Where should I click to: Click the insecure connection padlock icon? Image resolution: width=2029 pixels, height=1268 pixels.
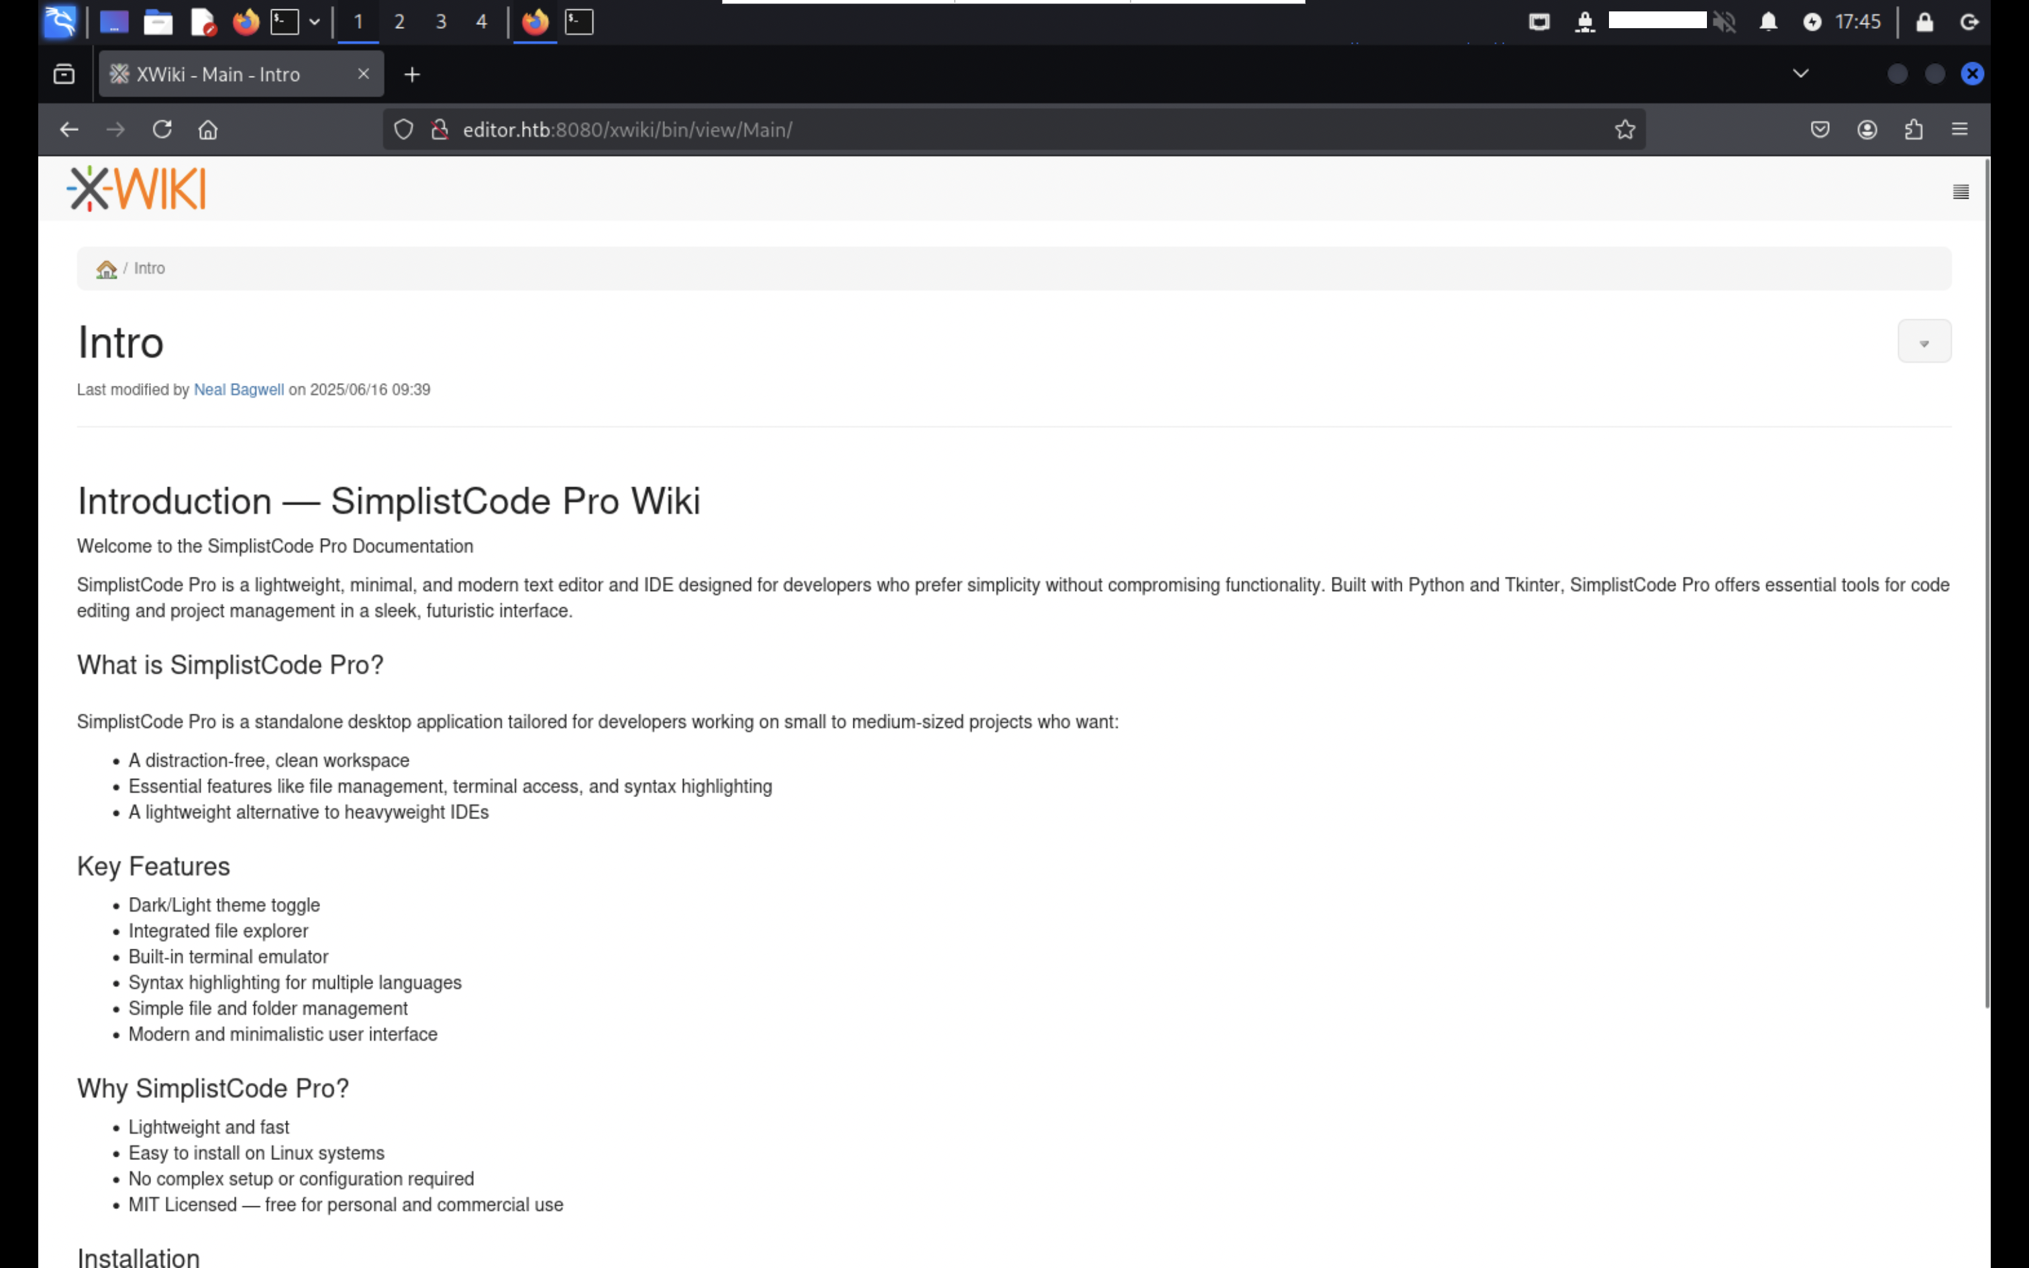click(x=439, y=130)
